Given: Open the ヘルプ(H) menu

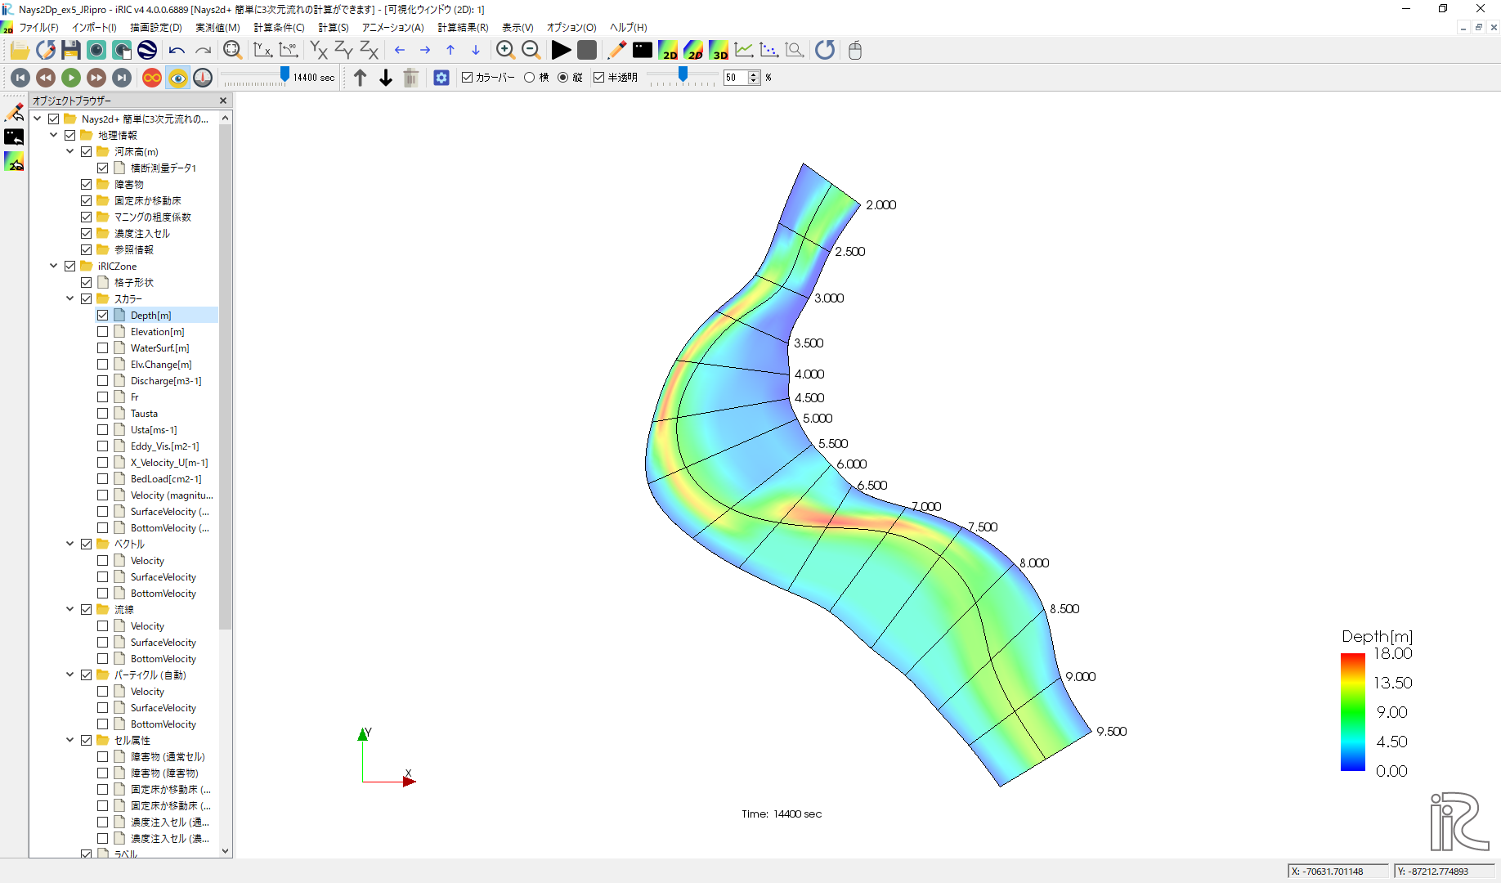Looking at the screenshot, I should click(629, 28).
